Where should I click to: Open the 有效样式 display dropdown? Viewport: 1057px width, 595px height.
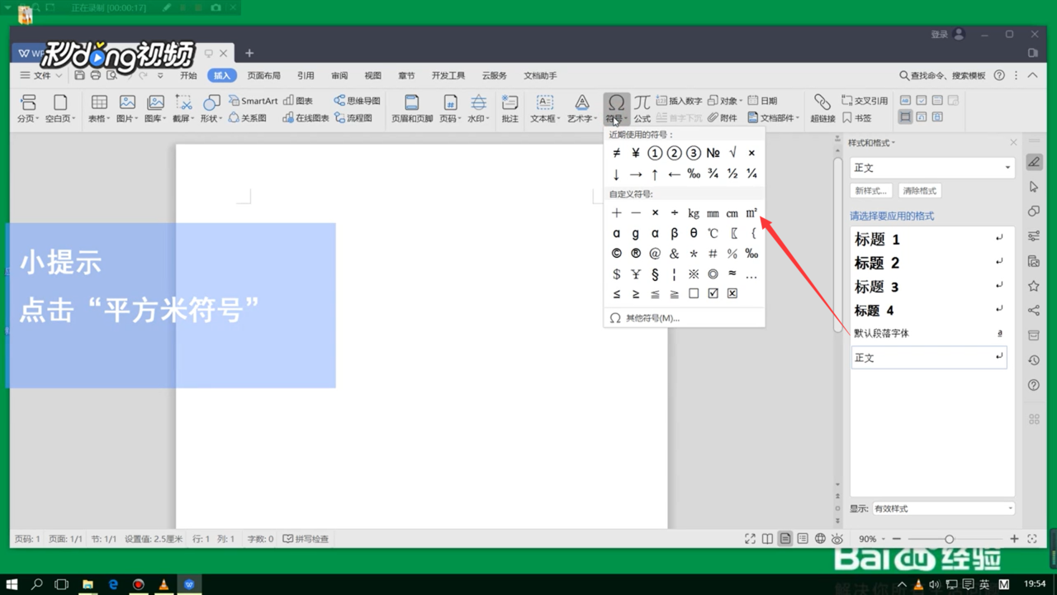(944, 508)
